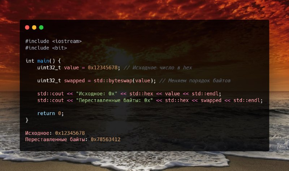Screen dimensions: 289x171
Task: Click the yellow minimize dot
Action: click(34, 27)
